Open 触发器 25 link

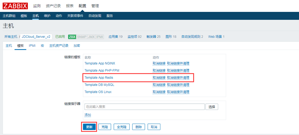pyautogui.click(x=153, y=37)
